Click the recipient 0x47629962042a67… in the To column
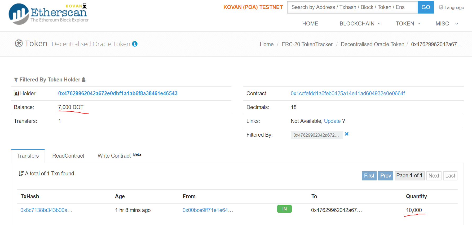Image resolution: width=472 pixels, height=225 pixels. (337, 210)
